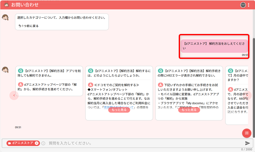Screen dimensions: 255x152
Task: Select the dアニメストア tag chip
Action: click(23, 143)
